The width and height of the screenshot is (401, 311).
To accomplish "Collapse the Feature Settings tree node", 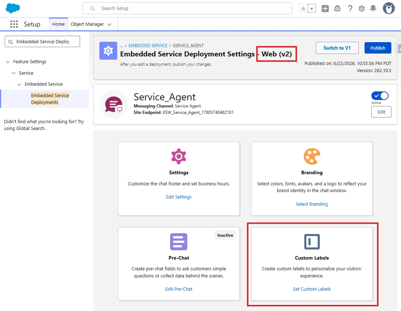I will coord(8,62).
